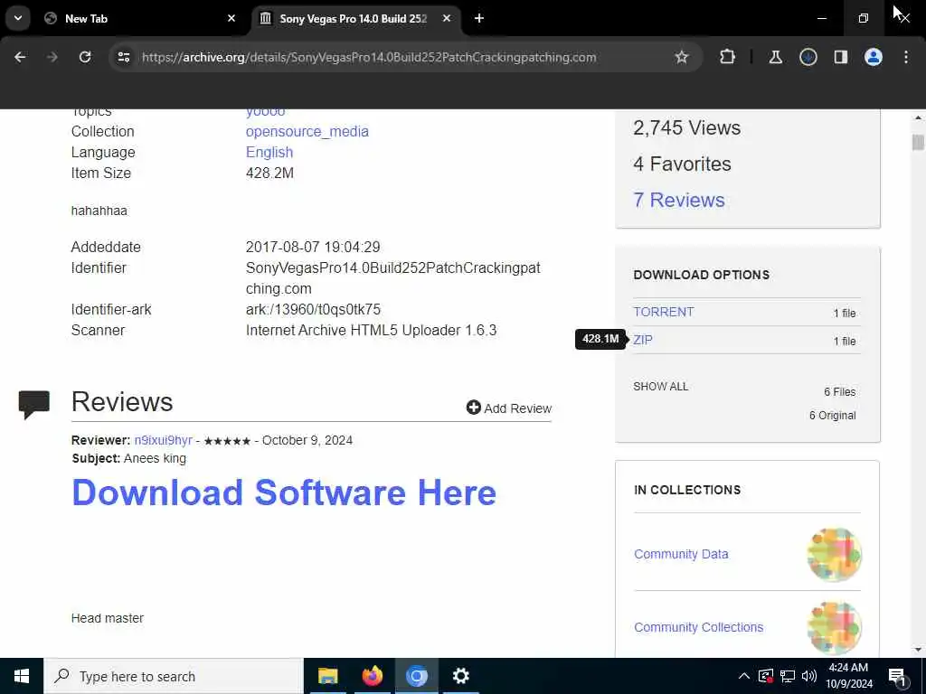The width and height of the screenshot is (926, 694).
Task: Open the Chrome three-dot menu
Action: [x=906, y=57]
